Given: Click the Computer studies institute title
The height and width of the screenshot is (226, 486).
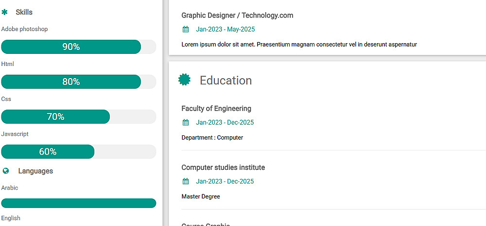Looking at the screenshot, I should pos(223,168).
